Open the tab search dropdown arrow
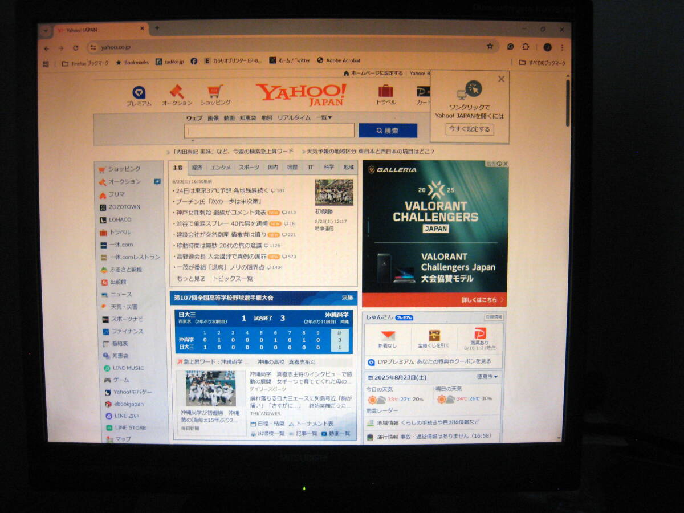Viewport: 684px width, 513px height. [46, 30]
